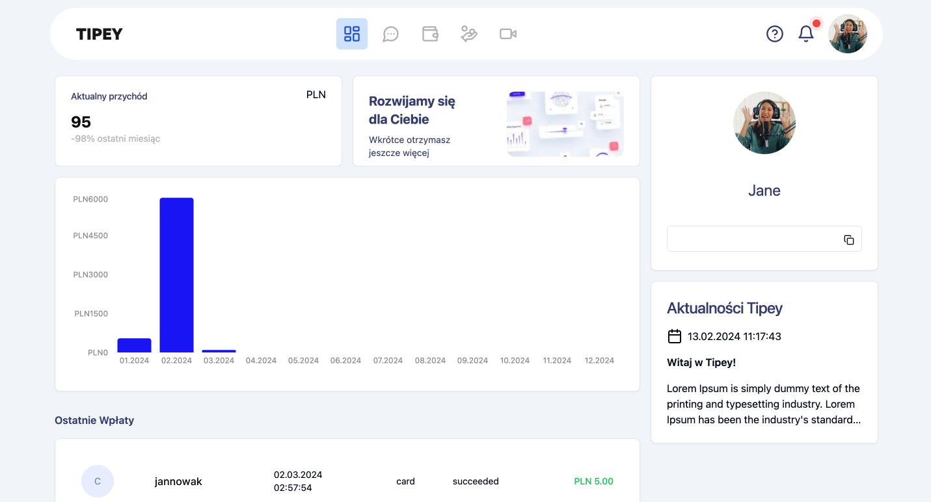Image resolution: width=931 pixels, height=502 pixels.
Task: Click the 02.2024 bar in the chart
Action: tap(176, 274)
